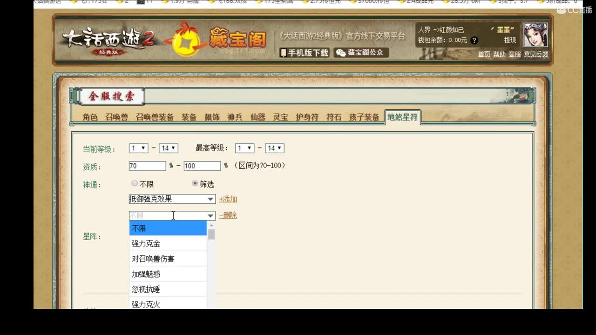Viewport: 596px width, 335px height.
Task: Click the dropdown list scrollbar thumb
Action: coord(211,234)
